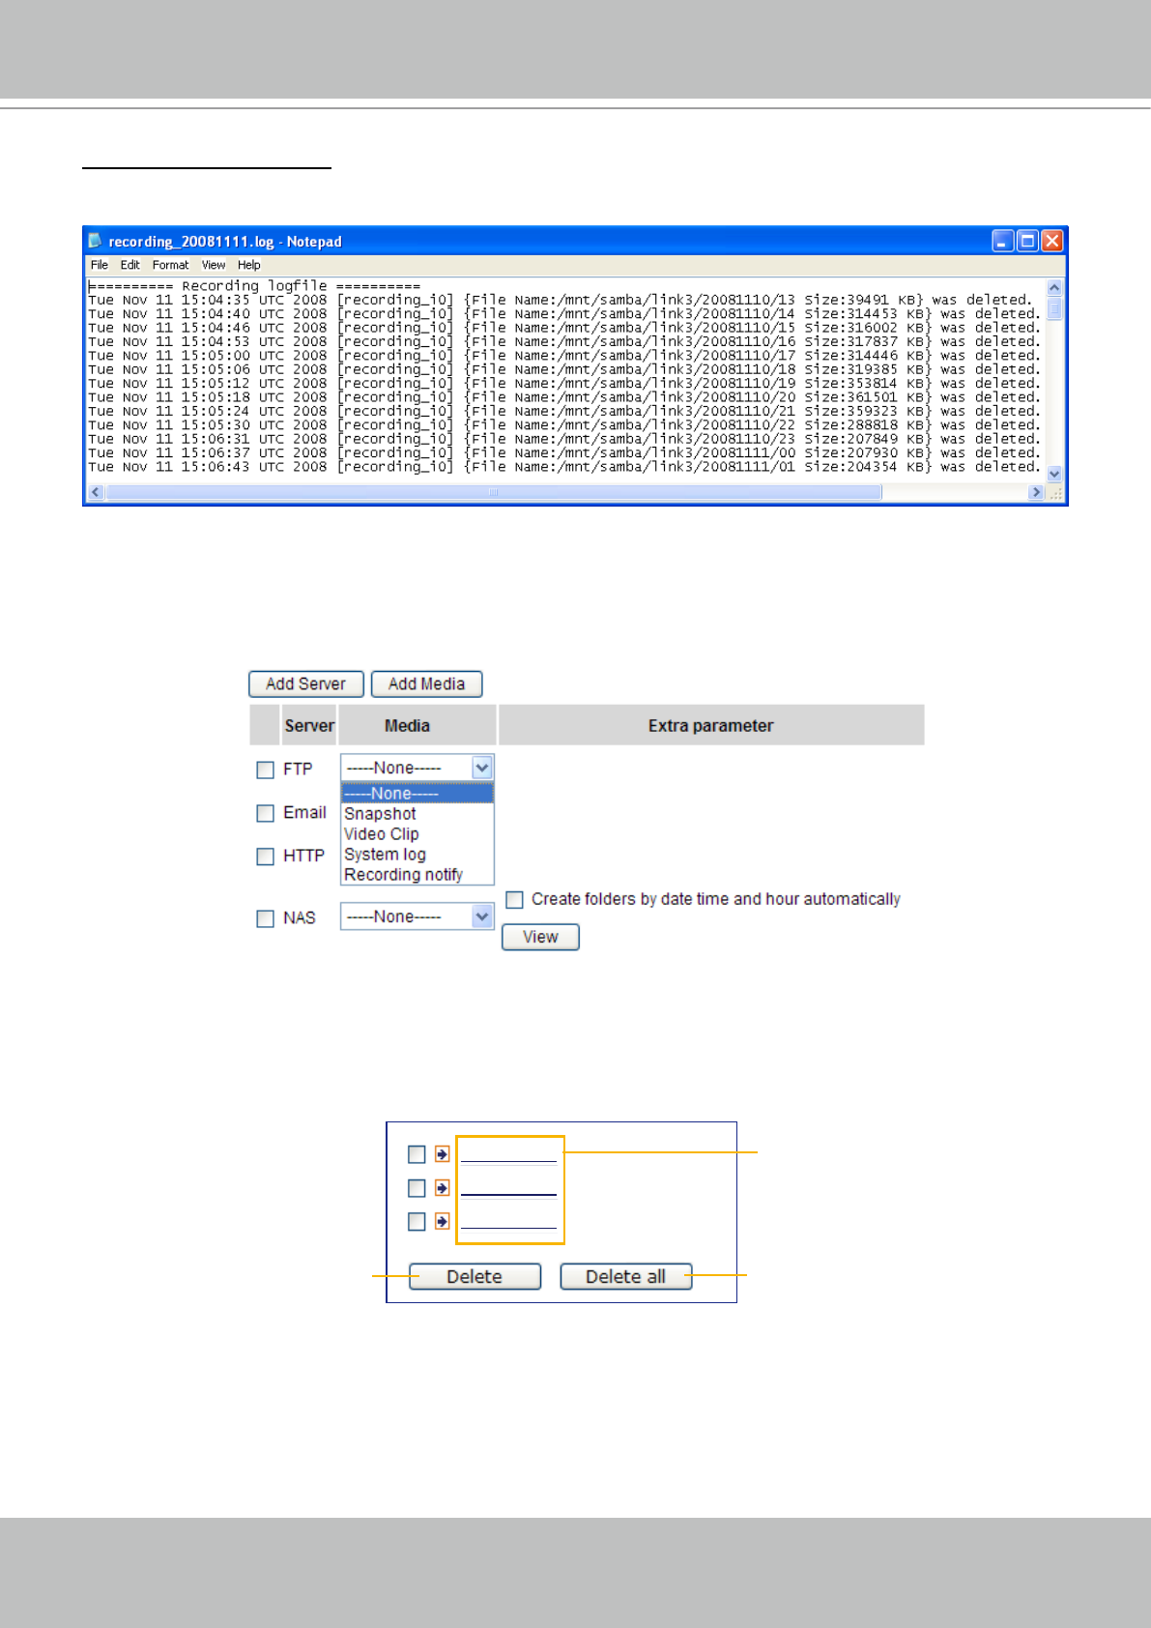
Task: Enable the Email server checkbox
Action: [265, 813]
